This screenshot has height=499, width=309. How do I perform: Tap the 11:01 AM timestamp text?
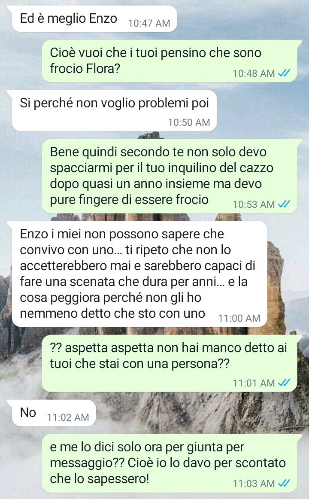pos(254,383)
